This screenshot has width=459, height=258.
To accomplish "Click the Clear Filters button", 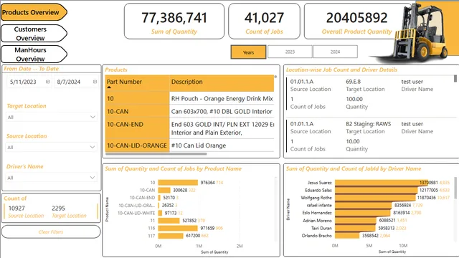I will [x=51, y=232].
